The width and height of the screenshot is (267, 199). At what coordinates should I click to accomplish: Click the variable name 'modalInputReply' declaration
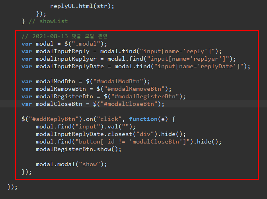[x=62, y=52]
